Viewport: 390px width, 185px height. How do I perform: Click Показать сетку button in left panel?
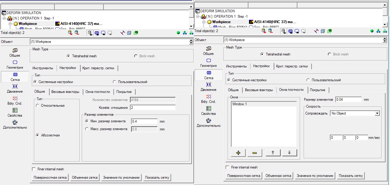[157, 178]
